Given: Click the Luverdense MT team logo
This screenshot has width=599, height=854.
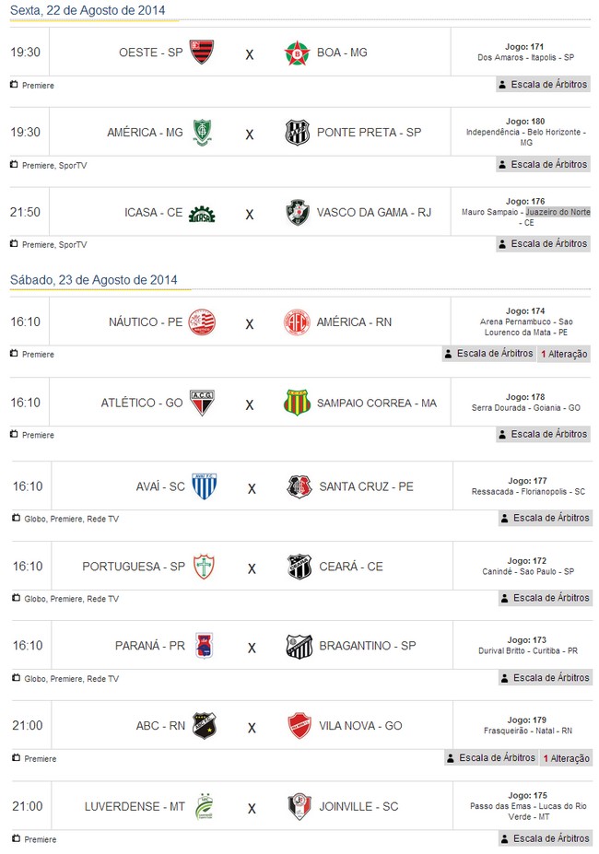Looking at the screenshot, I should [x=204, y=807].
